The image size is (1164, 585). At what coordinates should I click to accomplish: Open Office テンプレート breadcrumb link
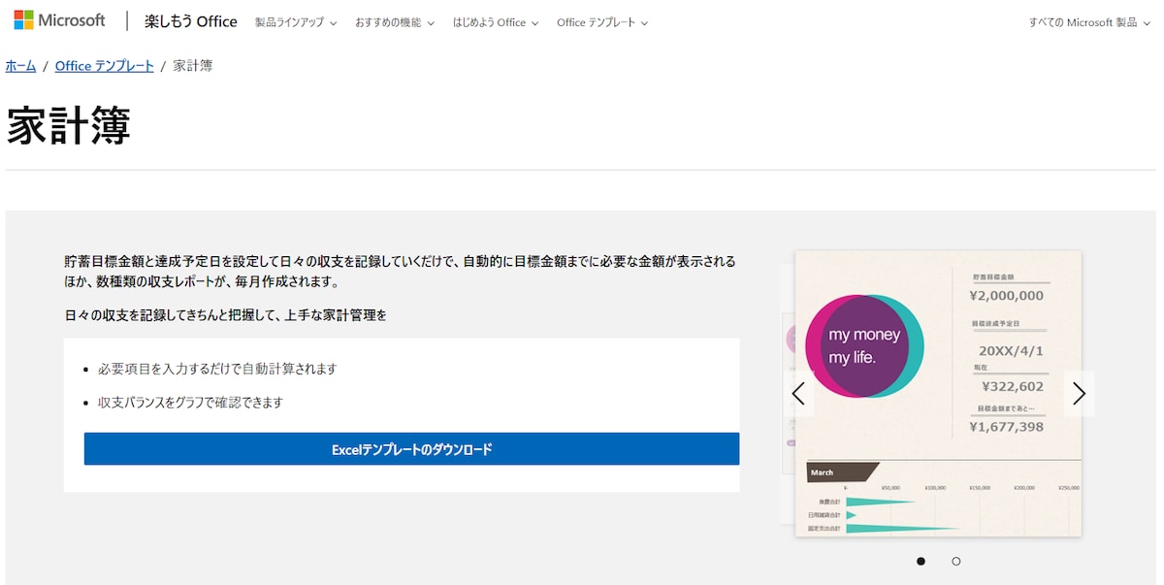[x=104, y=66]
